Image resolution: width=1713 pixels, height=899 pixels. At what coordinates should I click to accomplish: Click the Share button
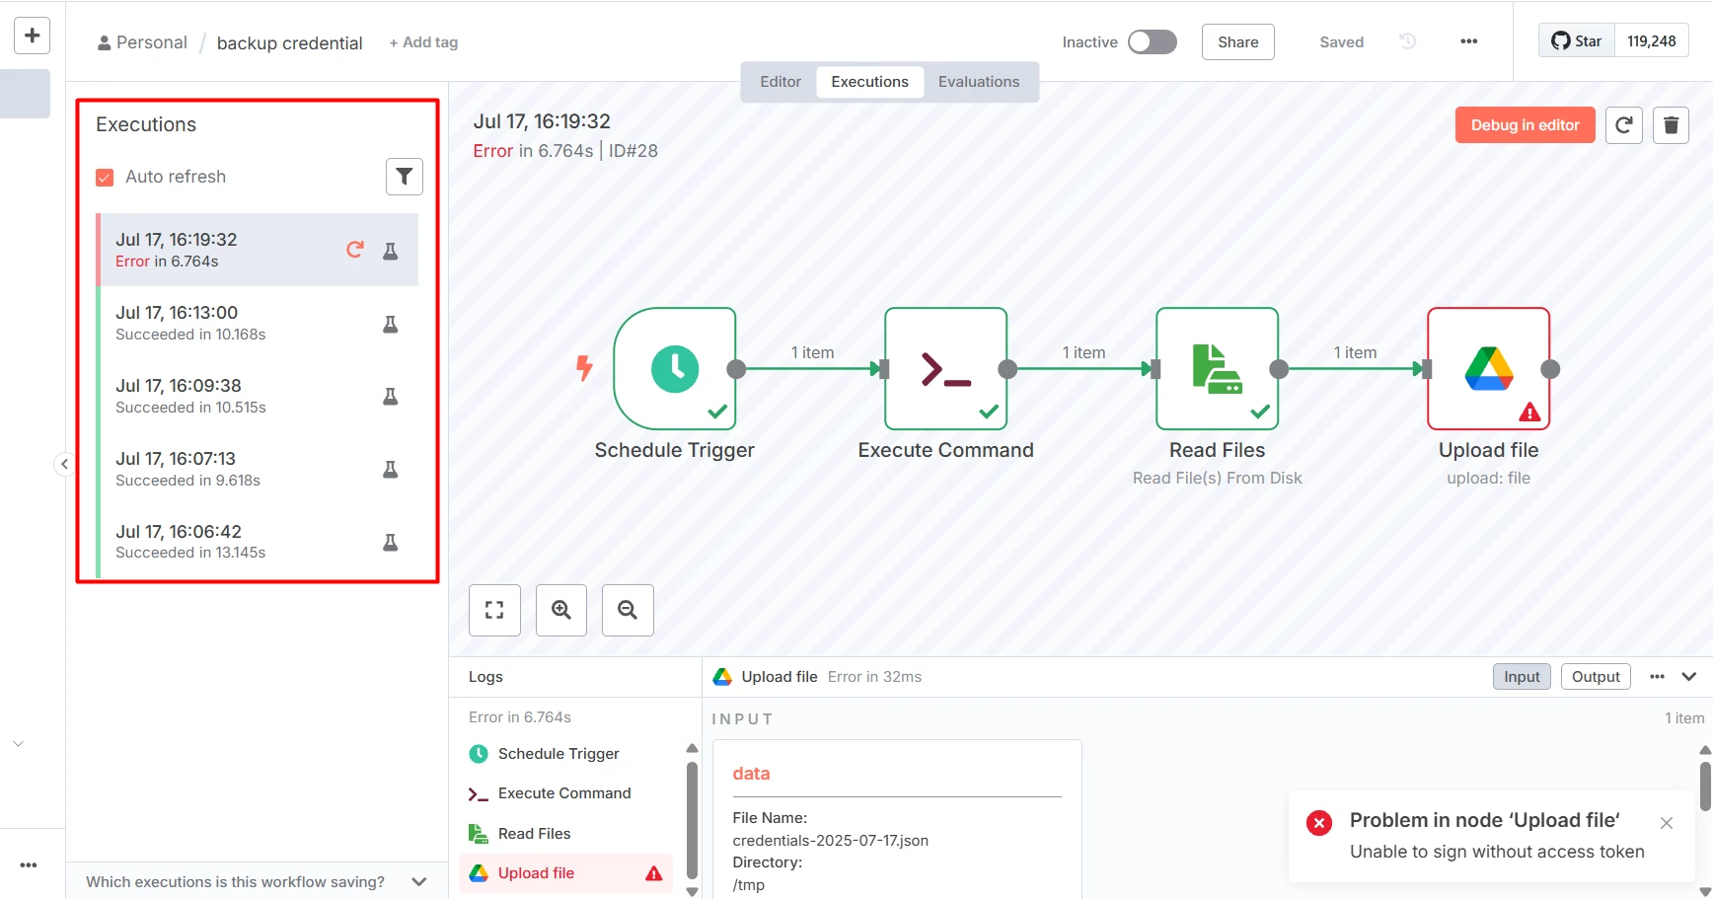(x=1237, y=42)
